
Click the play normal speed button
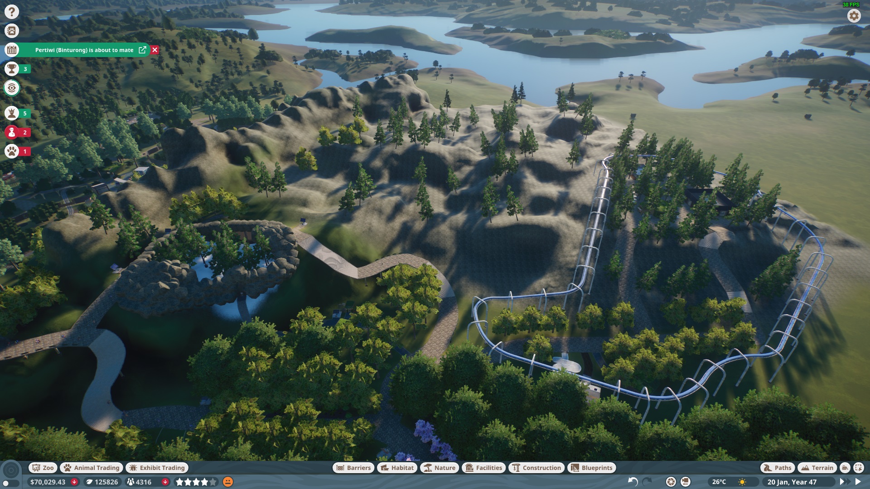(x=858, y=482)
